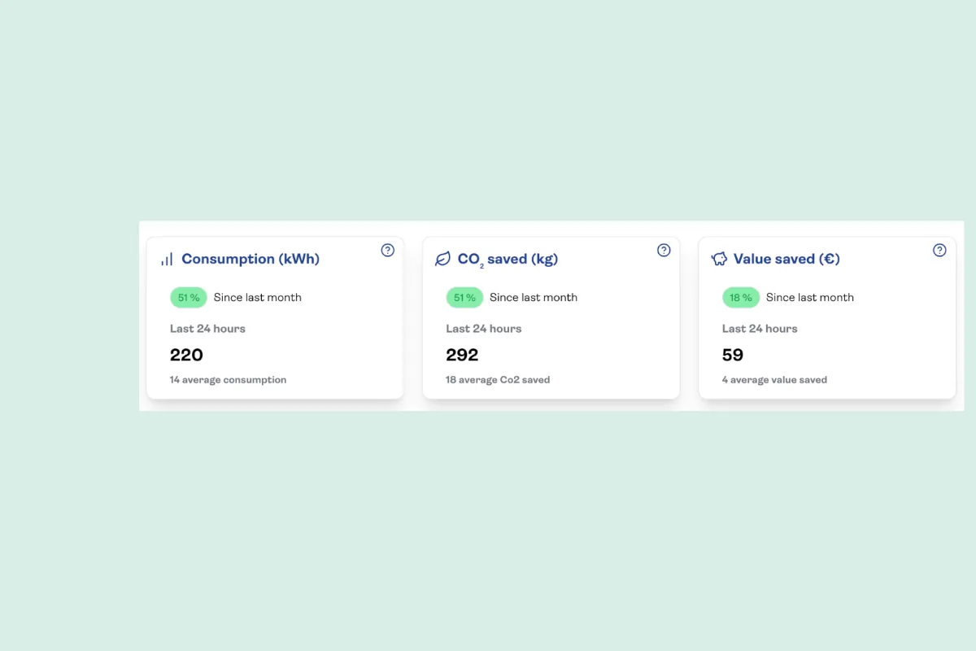Viewport: 976px width, 651px height.
Task: Click "Last 24 hours" in Value saved card
Action: (760, 329)
